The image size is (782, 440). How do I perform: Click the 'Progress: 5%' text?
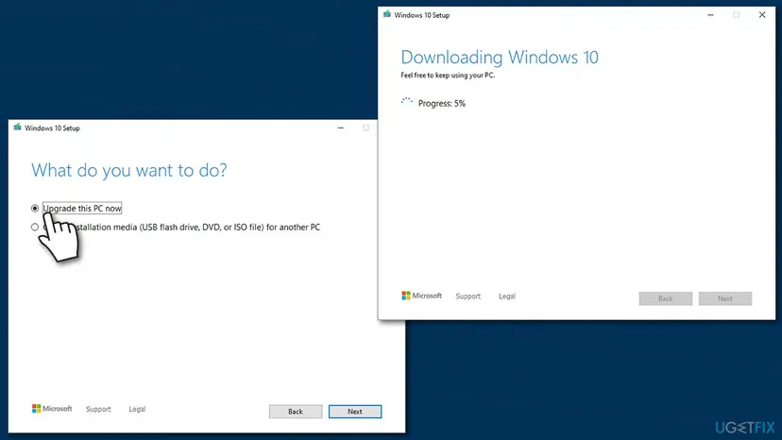[x=441, y=103]
